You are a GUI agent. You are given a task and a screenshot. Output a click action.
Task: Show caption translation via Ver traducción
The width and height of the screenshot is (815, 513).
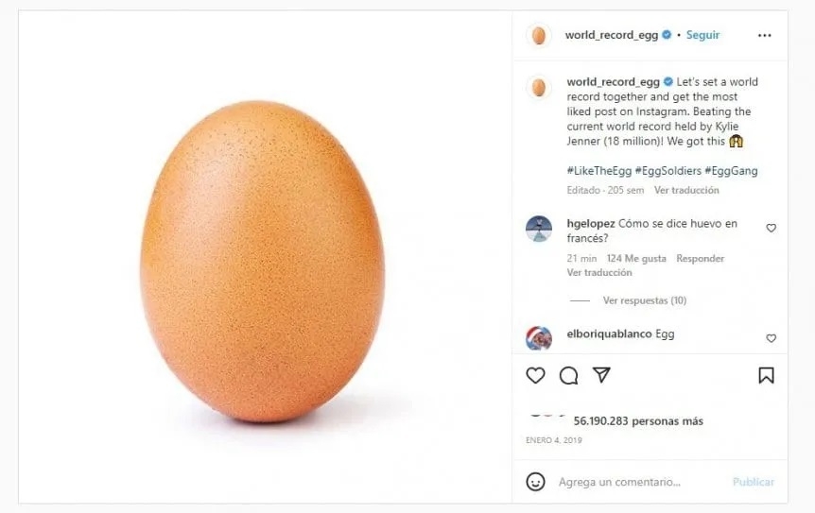click(686, 190)
